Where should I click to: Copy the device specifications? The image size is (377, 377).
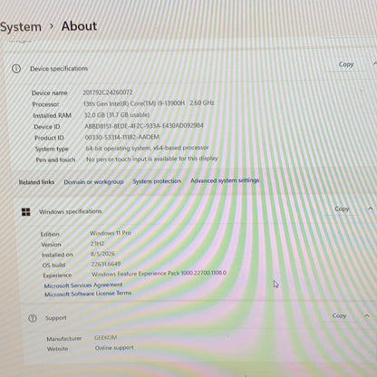[346, 64]
